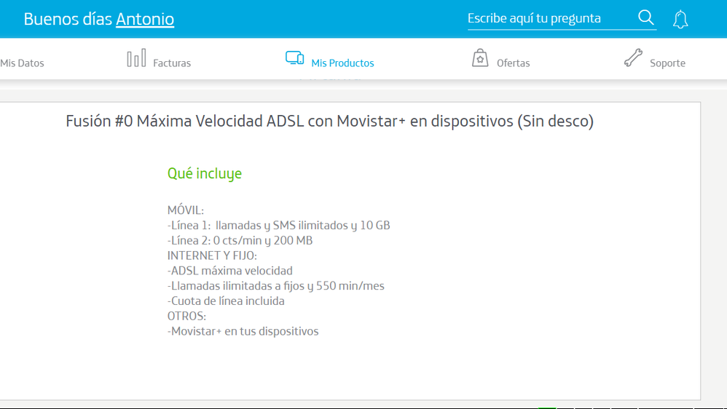Go to the Ofertas tab
727x409 pixels.
(x=514, y=63)
